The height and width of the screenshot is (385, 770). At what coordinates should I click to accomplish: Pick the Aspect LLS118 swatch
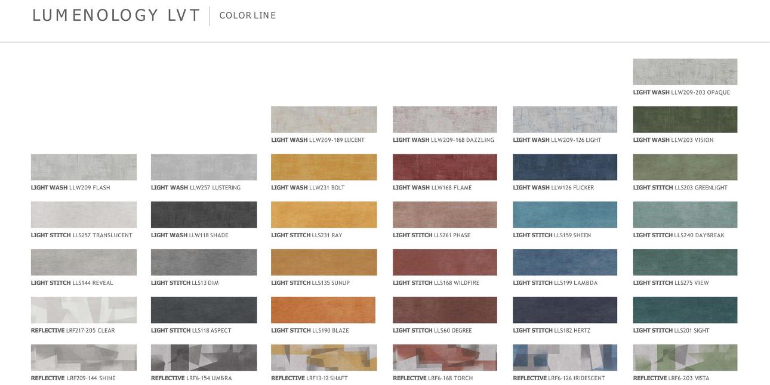(x=204, y=310)
